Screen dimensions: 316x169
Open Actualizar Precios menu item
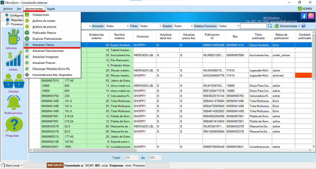coord(52,63)
